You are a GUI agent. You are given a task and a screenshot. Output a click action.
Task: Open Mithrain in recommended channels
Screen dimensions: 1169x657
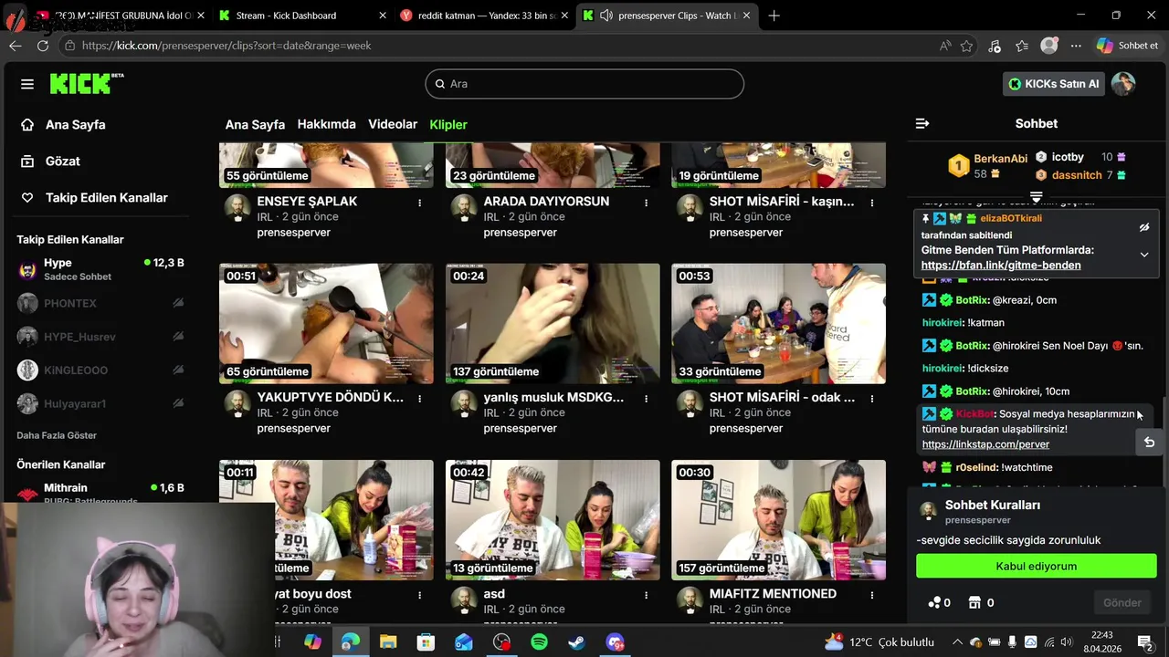tap(100, 493)
